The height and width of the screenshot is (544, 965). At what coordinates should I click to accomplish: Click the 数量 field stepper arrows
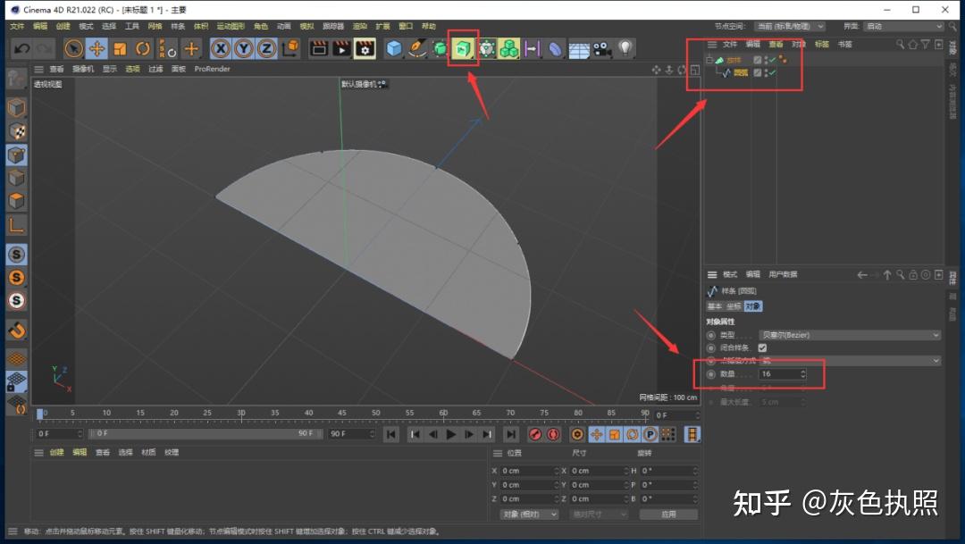pyautogui.click(x=803, y=373)
